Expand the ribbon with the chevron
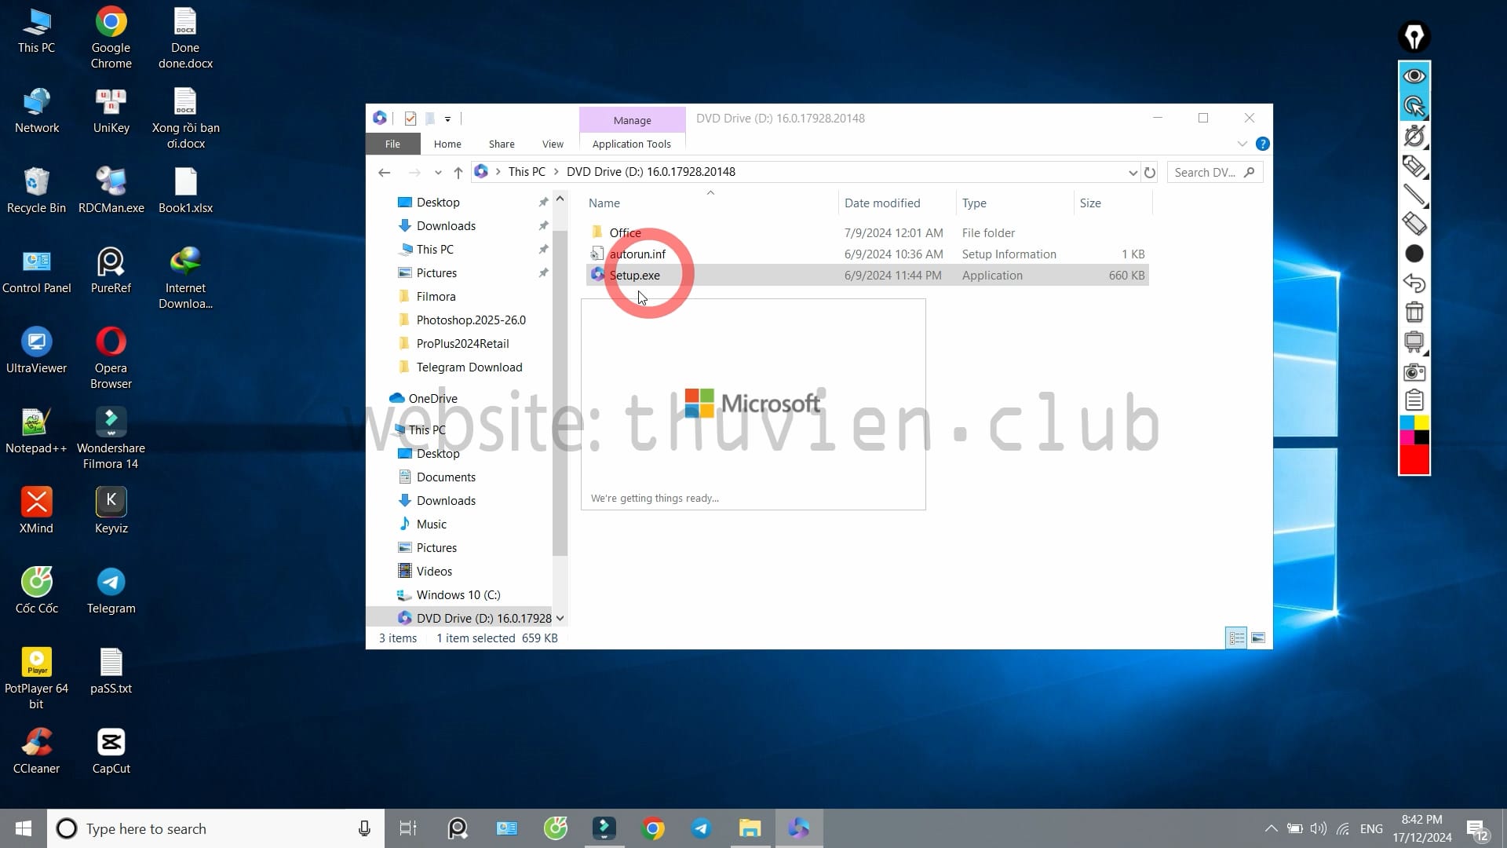This screenshot has width=1507, height=848. click(x=1242, y=144)
